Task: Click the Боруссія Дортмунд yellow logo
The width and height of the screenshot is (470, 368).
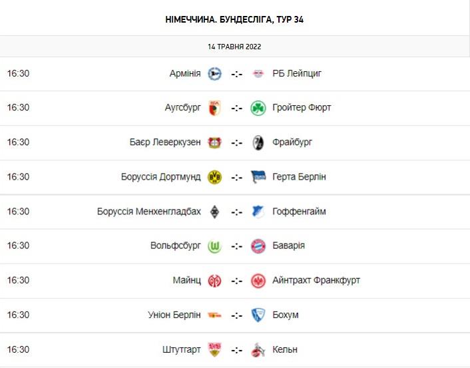Action: click(x=214, y=177)
